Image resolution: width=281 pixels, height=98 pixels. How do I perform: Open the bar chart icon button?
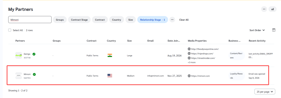(x=272, y=9)
